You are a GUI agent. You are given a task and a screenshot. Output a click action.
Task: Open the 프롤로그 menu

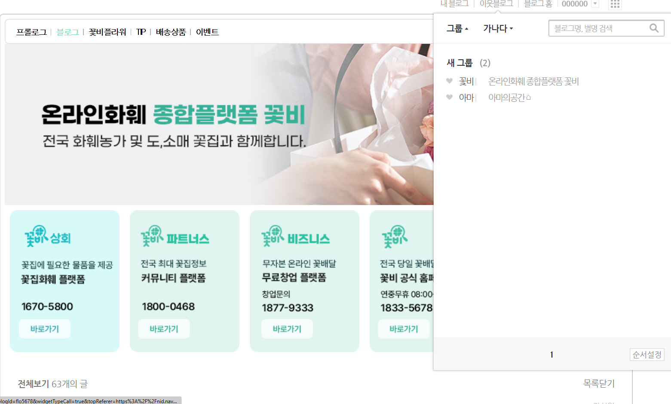[31, 32]
